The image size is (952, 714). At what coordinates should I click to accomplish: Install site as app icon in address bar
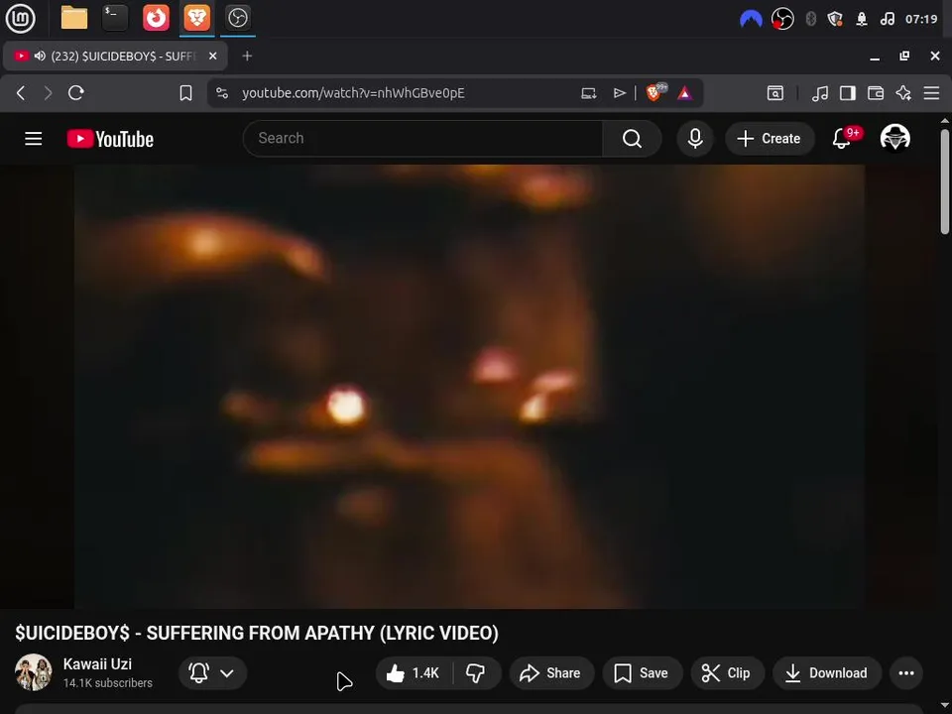click(588, 93)
